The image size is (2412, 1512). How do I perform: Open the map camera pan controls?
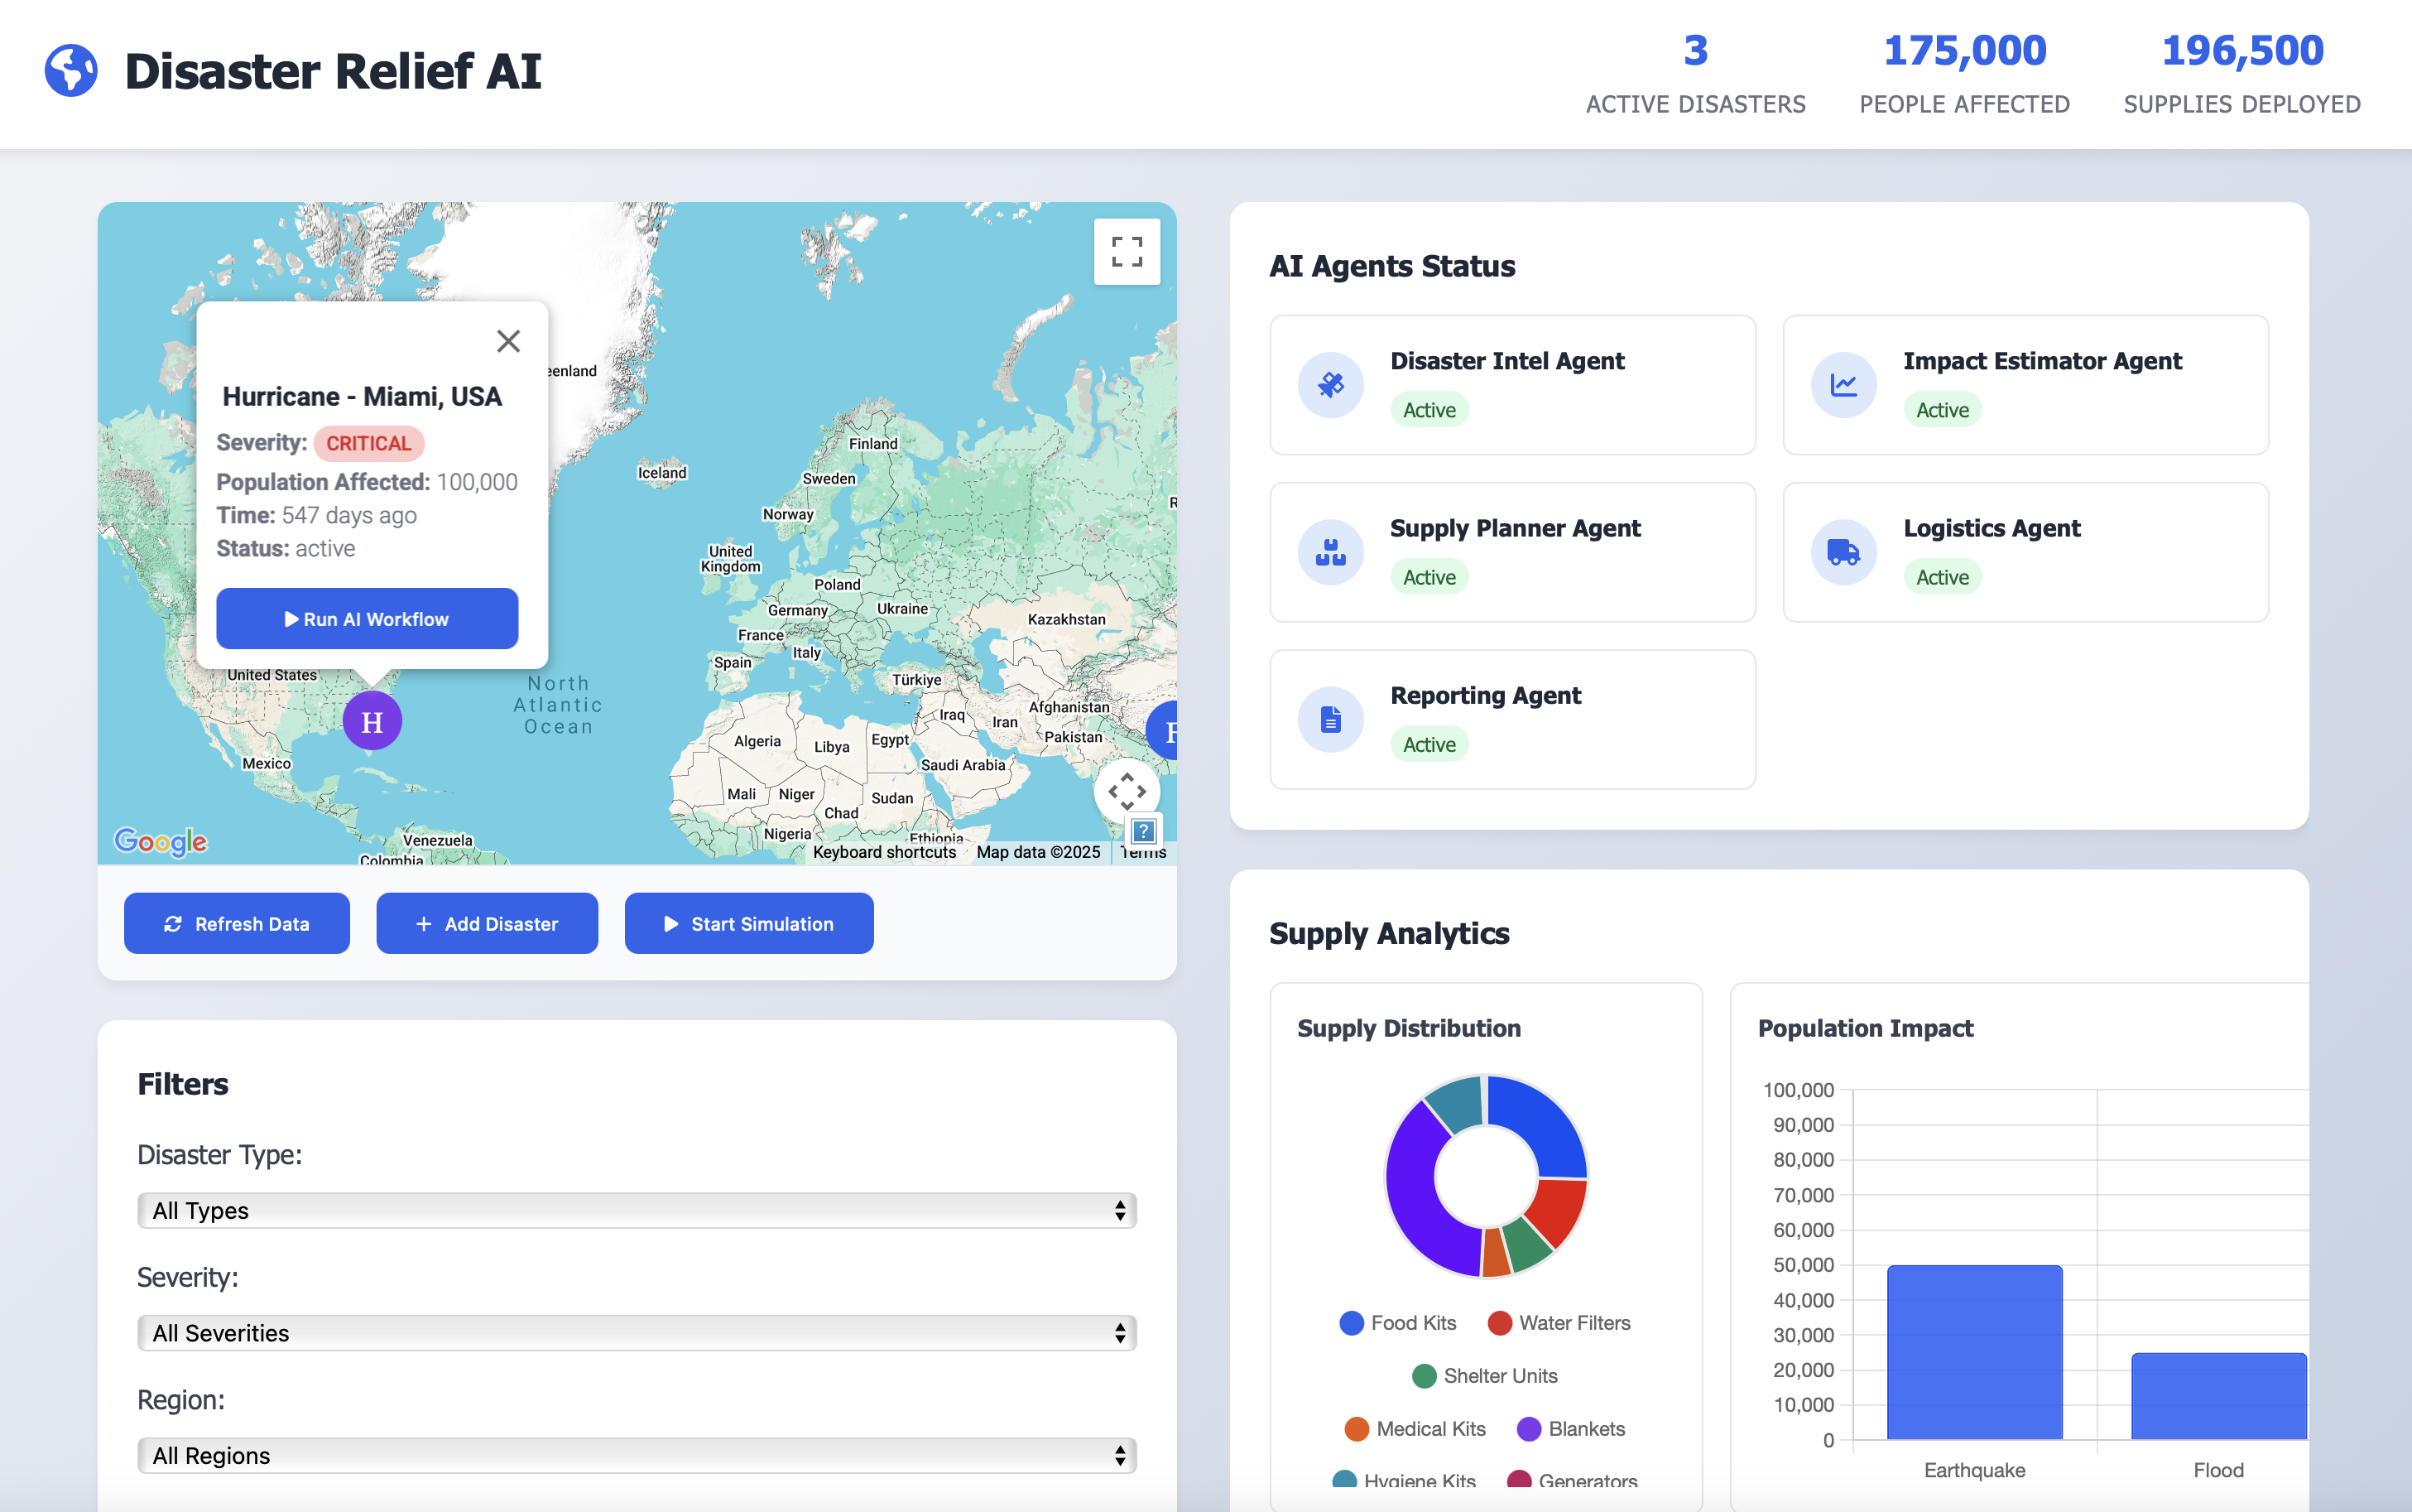(1127, 791)
